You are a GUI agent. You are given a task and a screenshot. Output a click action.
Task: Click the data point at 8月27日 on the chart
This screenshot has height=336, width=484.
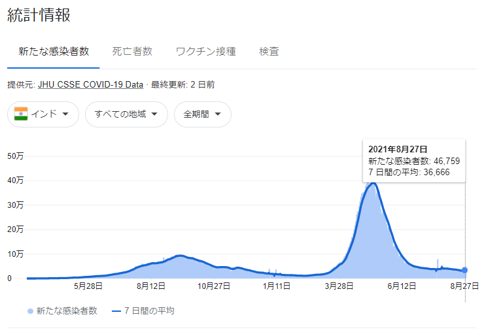point(464,270)
